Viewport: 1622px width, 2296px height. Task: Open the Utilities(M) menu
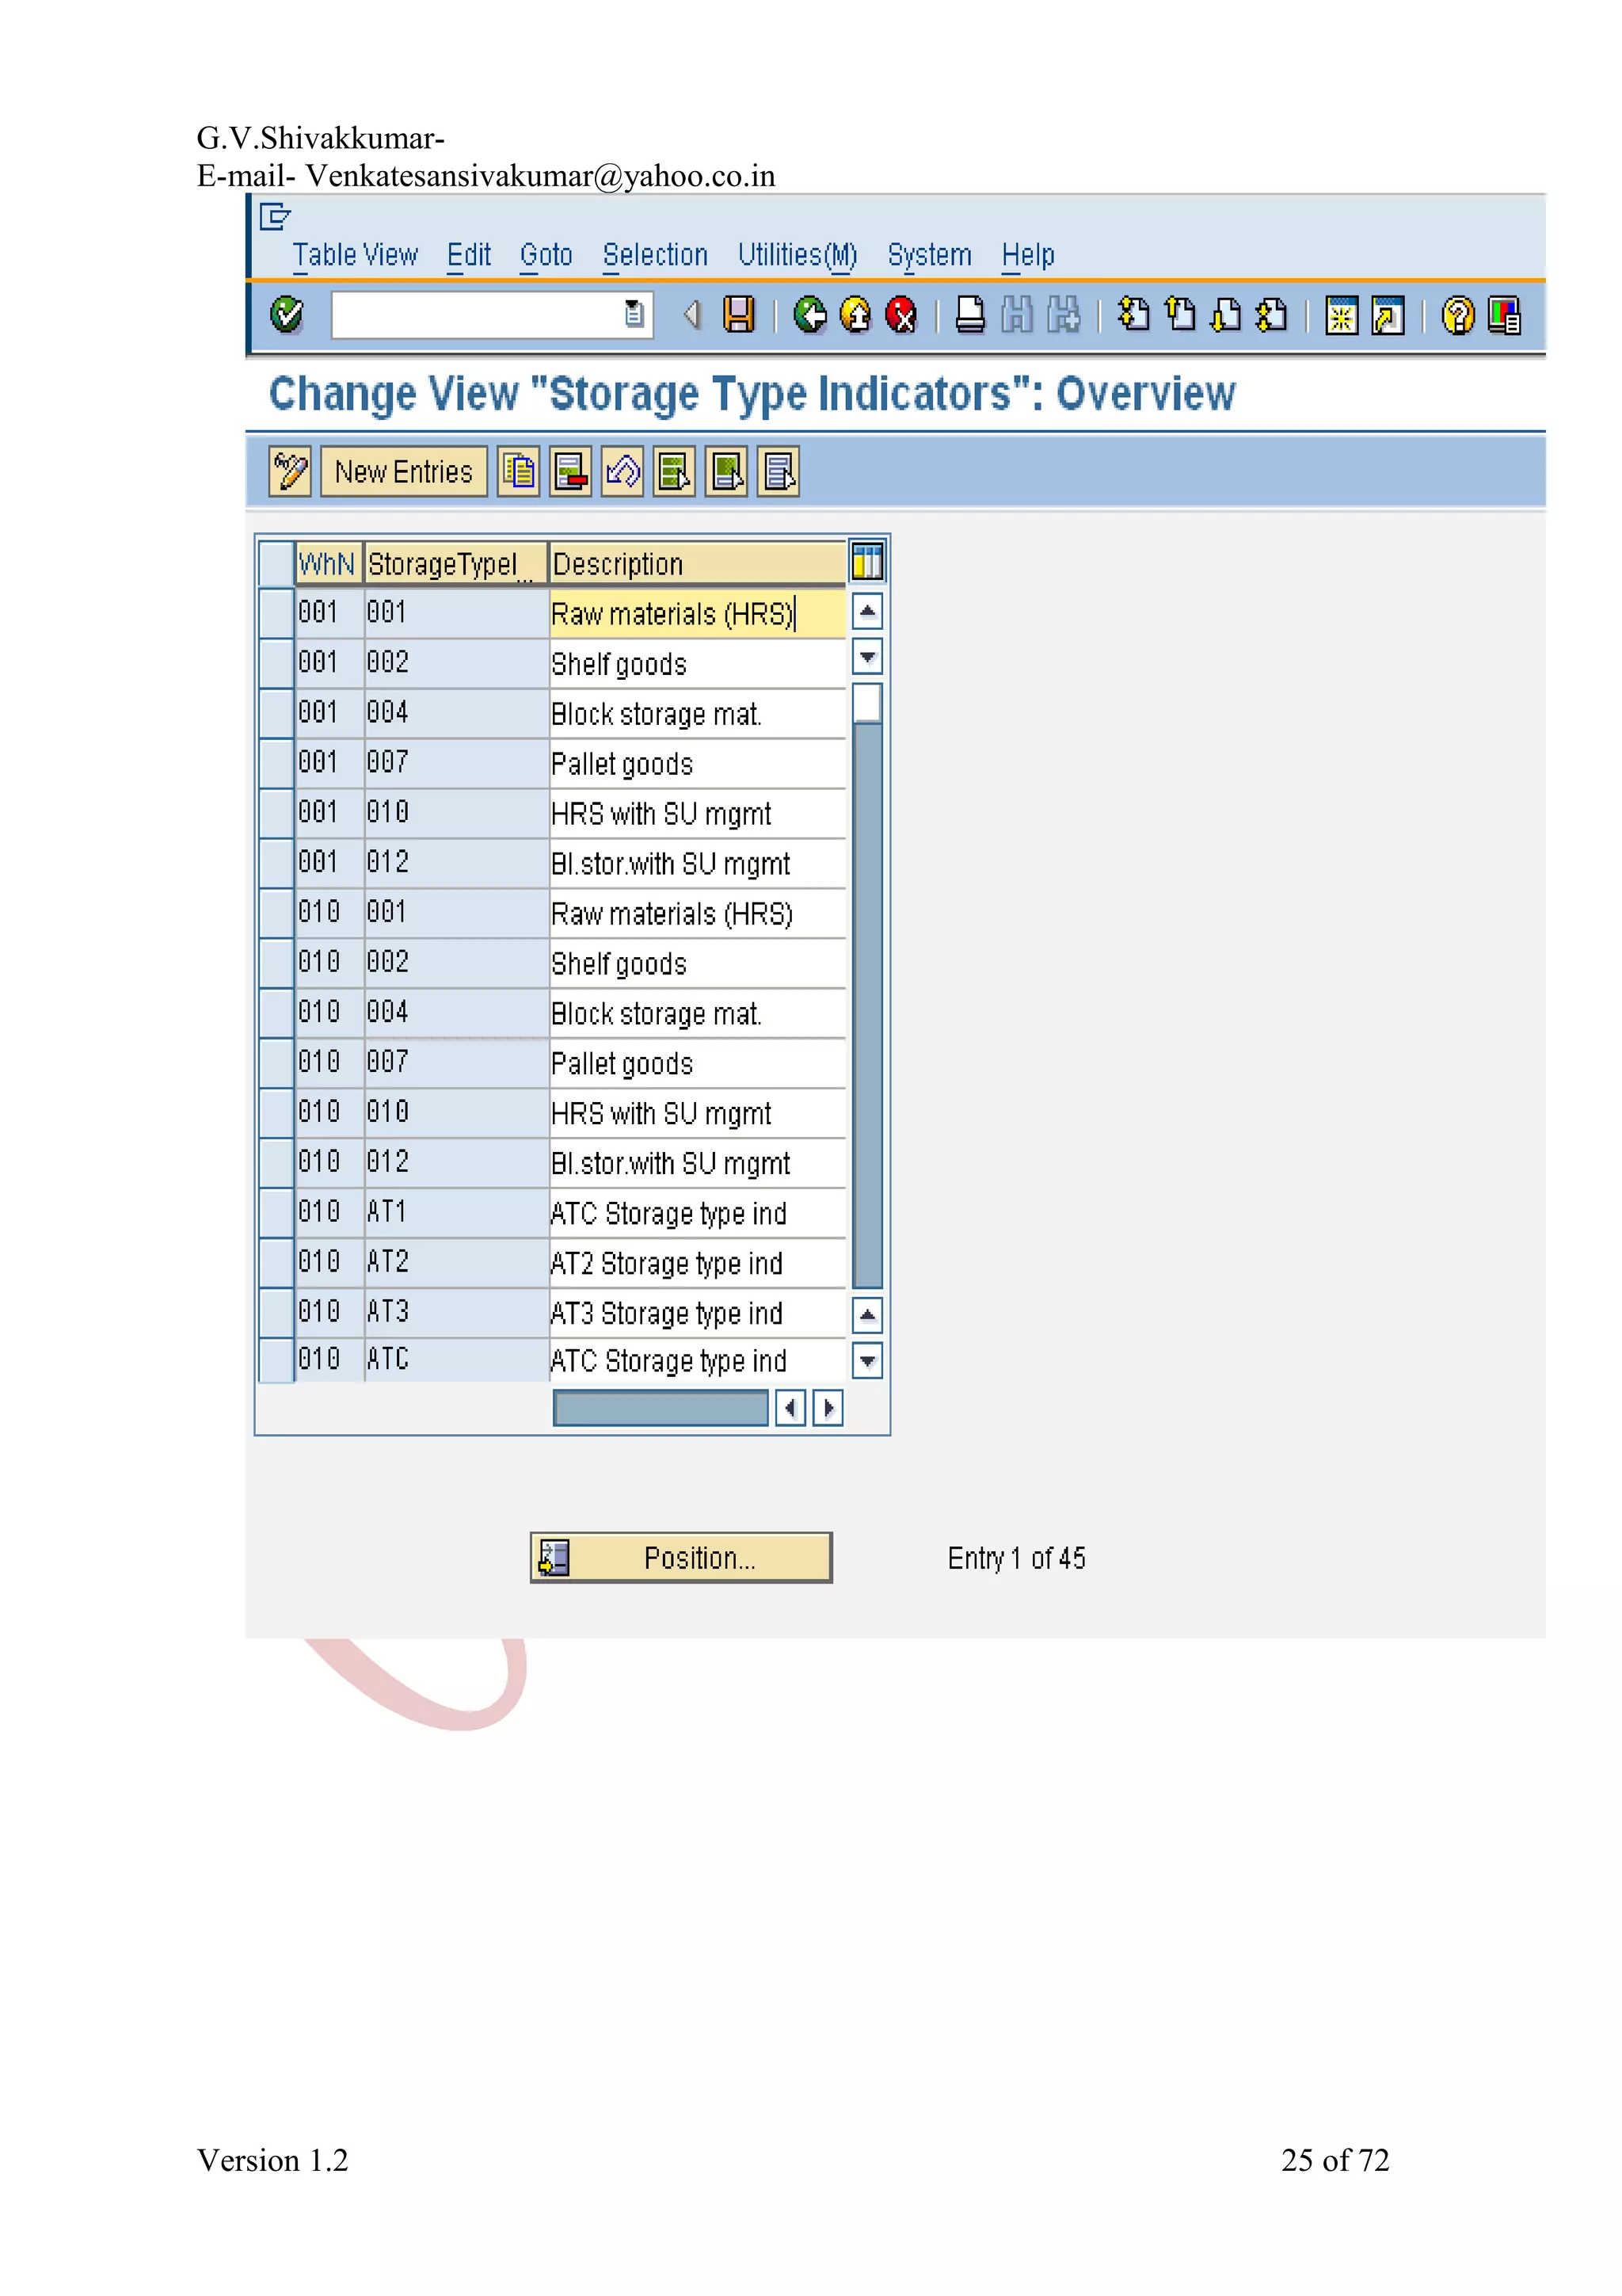(797, 256)
